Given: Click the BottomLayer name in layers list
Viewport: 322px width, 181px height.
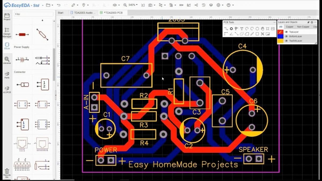Looking at the screenshot, I should point(295,36).
